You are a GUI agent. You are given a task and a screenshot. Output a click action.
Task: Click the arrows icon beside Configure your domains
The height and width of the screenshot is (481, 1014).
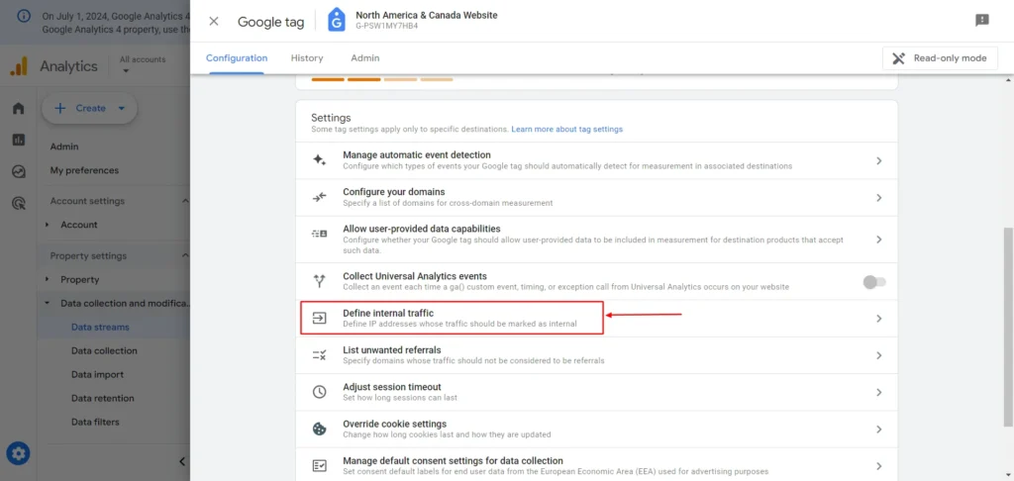pyautogui.click(x=320, y=197)
